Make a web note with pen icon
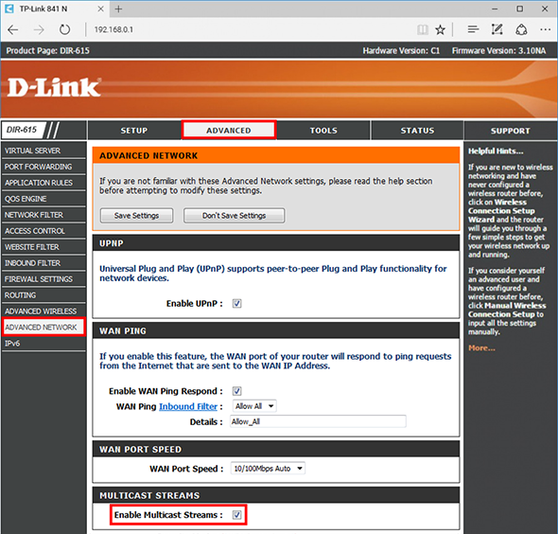558x534 pixels. point(497,29)
